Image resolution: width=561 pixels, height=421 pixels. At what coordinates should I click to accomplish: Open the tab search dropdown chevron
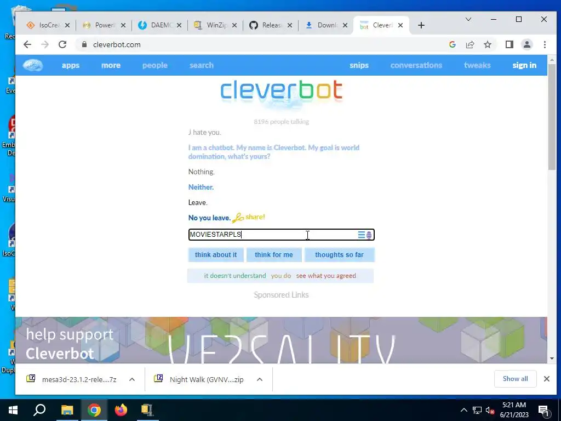[468, 19]
